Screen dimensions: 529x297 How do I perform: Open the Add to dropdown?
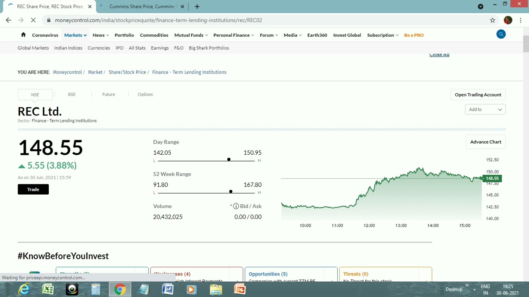485,109
